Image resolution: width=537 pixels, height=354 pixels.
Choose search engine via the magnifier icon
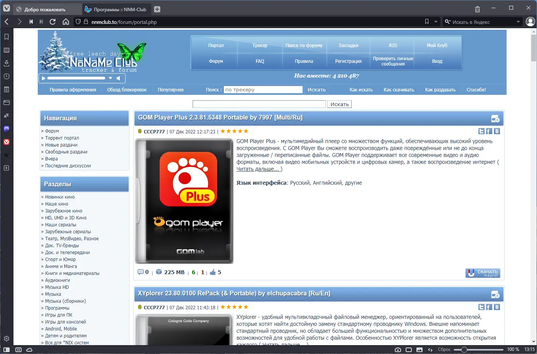point(447,22)
